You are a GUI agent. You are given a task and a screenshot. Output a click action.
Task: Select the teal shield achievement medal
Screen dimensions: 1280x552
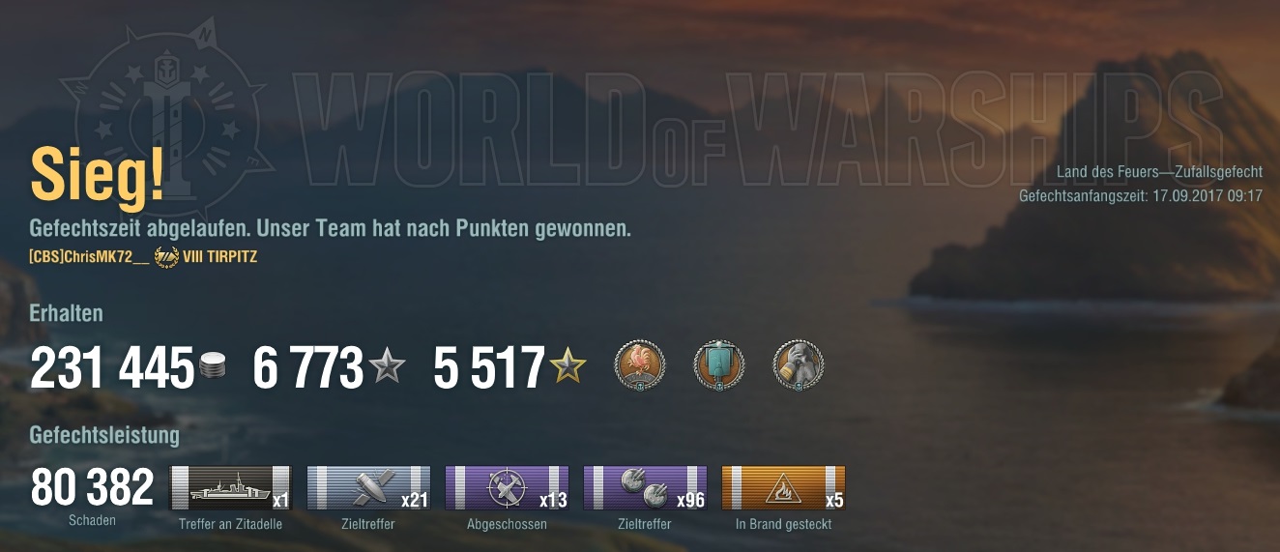click(x=719, y=366)
